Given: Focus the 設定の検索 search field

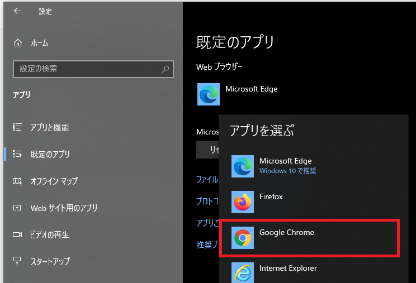Looking at the screenshot, I should point(93,69).
